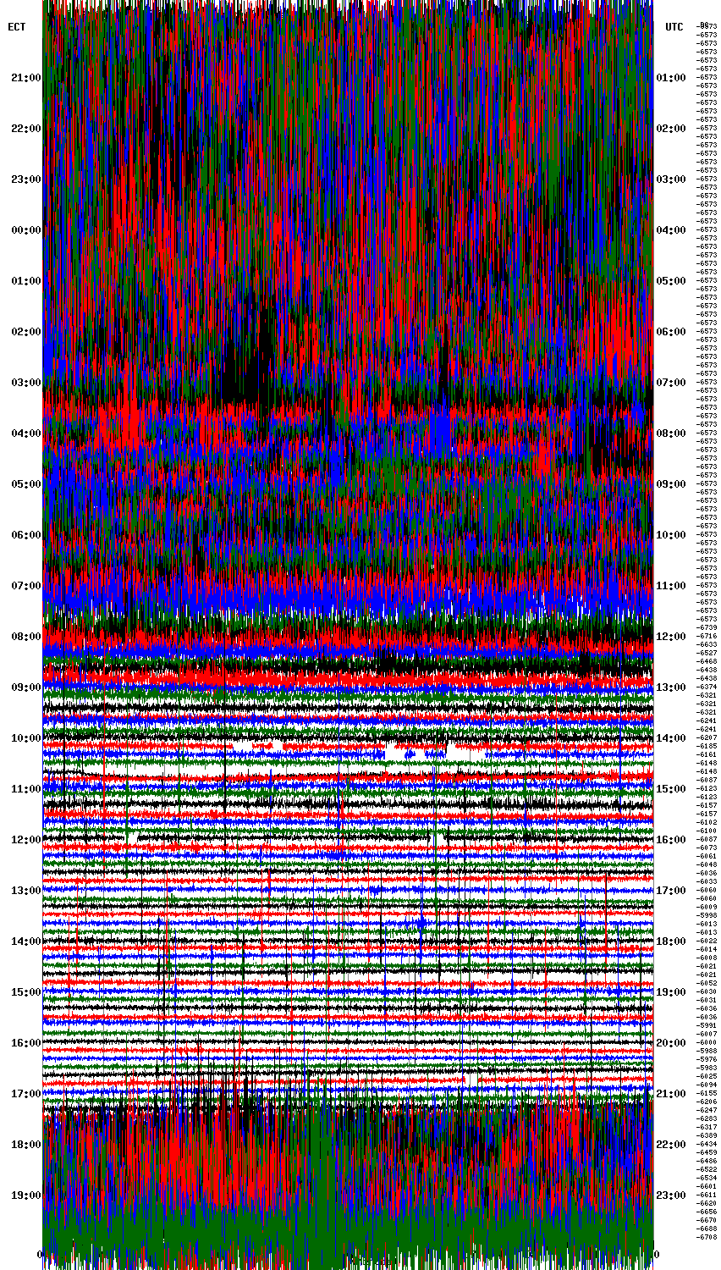This screenshot has height=1270, width=721.
Task: Select 16:00 on the ECT axis
Action: click(26, 1042)
